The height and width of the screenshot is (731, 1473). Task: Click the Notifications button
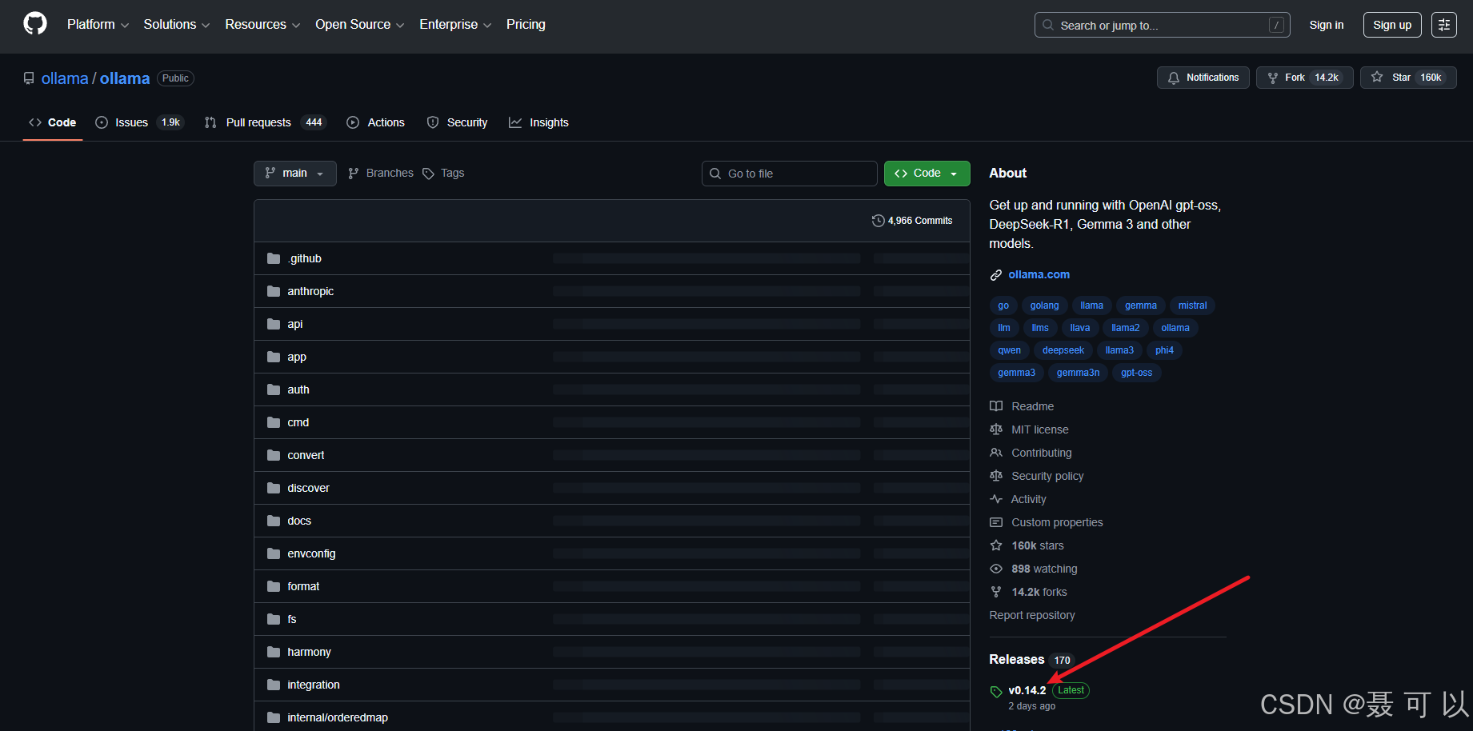click(1203, 78)
